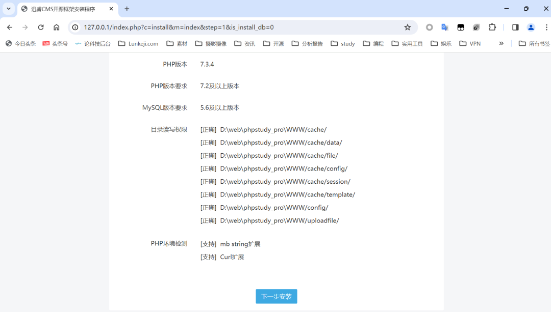The width and height of the screenshot is (551, 312).
Task: Select the 迅睿CMS开源框架安装程序 tab
Action: [x=63, y=9]
